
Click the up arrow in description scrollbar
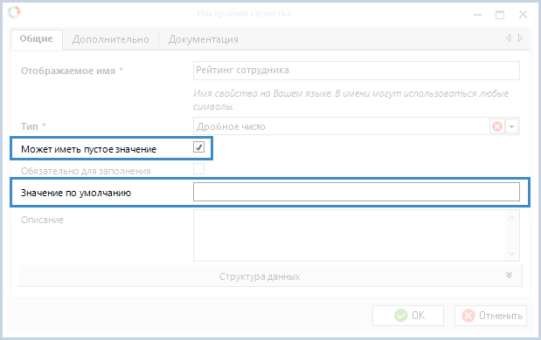click(x=511, y=218)
